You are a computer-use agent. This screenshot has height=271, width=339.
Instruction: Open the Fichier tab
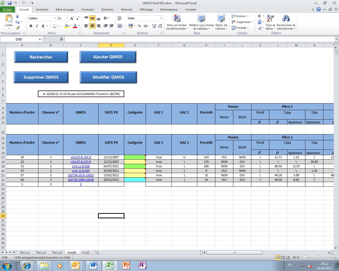coord(7,10)
